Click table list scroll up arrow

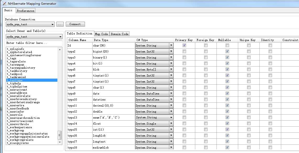pyautogui.click(x=60, y=49)
